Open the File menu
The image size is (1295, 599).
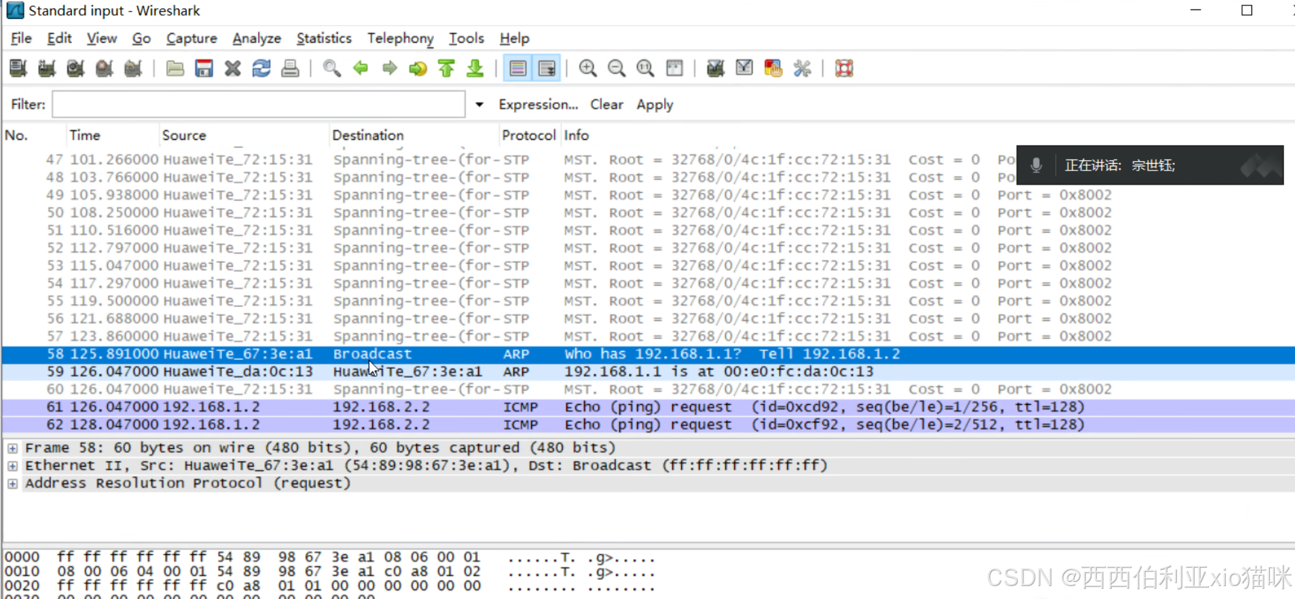coord(21,38)
